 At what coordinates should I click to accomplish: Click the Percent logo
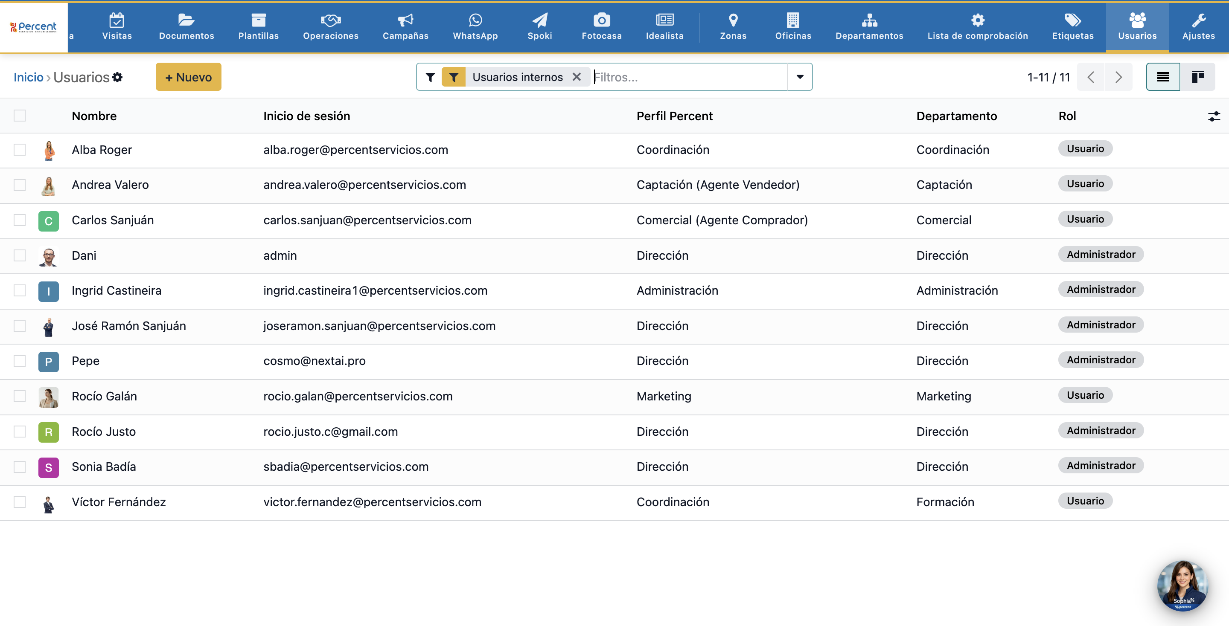(33, 27)
